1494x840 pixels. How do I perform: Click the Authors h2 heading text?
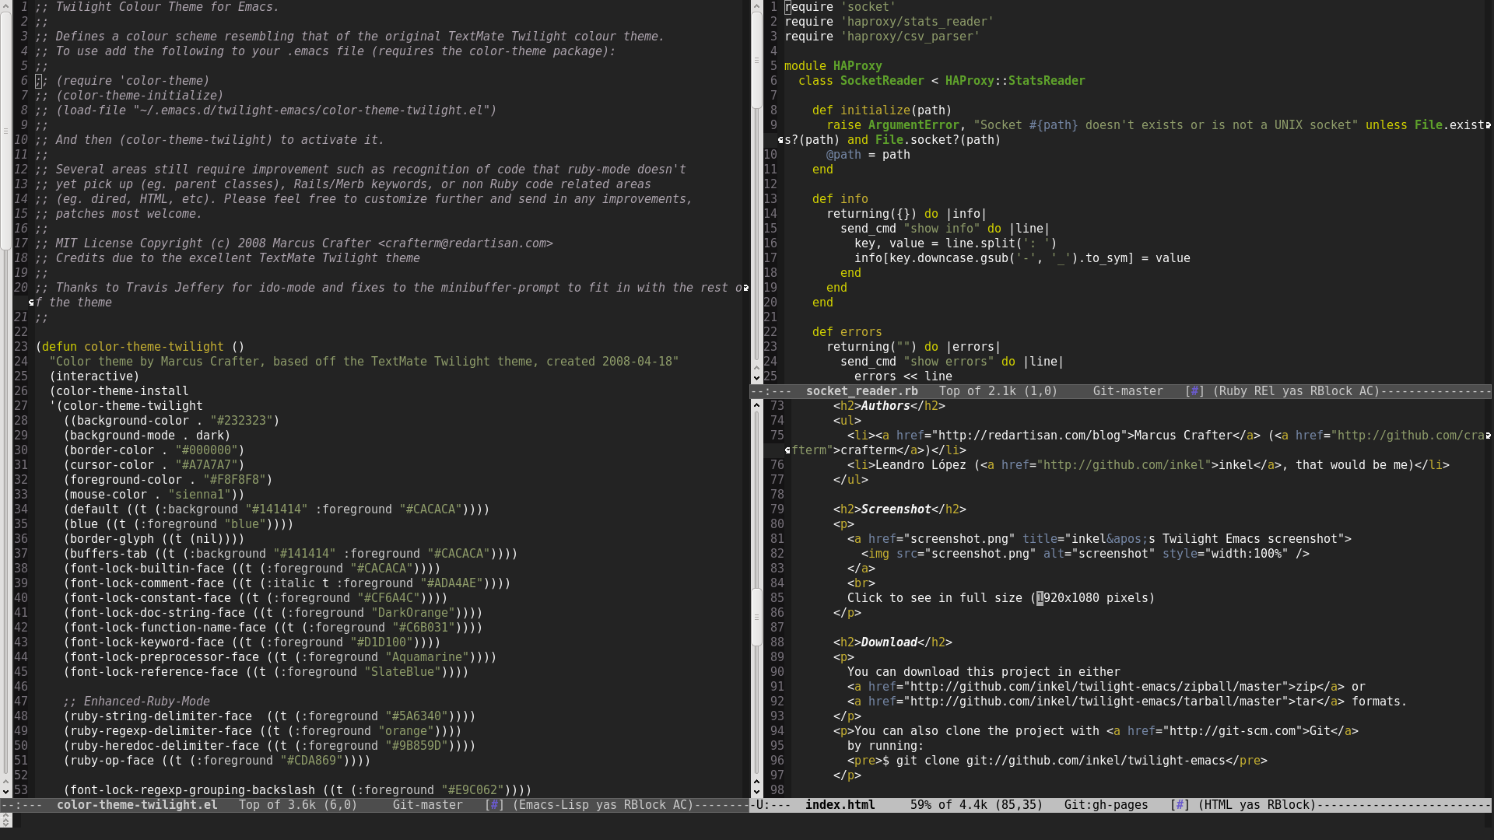pyautogui.click(x=886, y=406)
